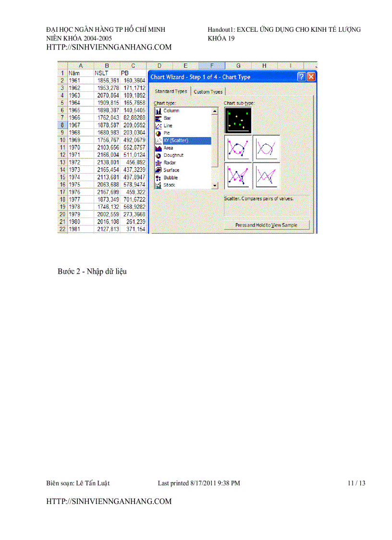Select the Line chart type
Screen dimensions: 392x540
tap(168, 126)
